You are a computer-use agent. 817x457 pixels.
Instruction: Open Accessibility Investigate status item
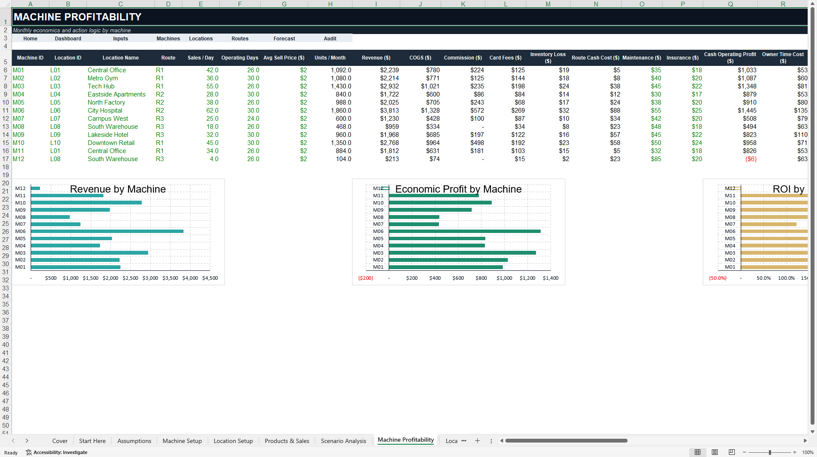coord(57,452)
